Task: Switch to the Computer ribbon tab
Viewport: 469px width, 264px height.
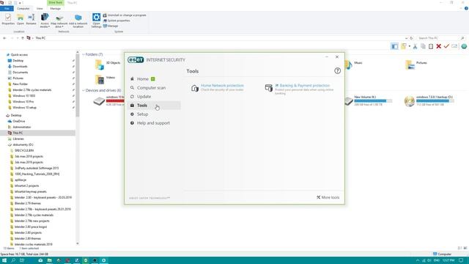Action: tap(23, 9)
